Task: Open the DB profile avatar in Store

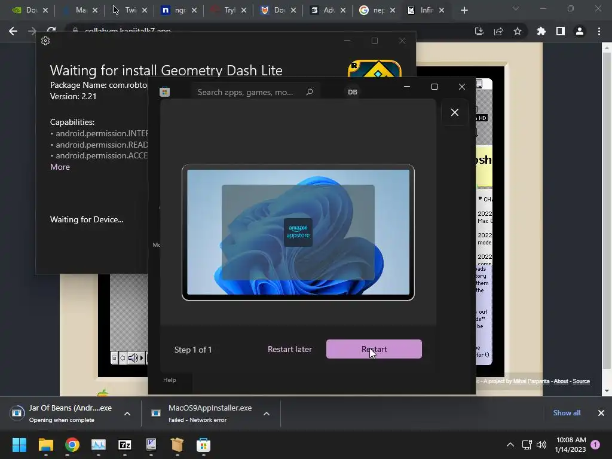Action: (x=353, y=92)
